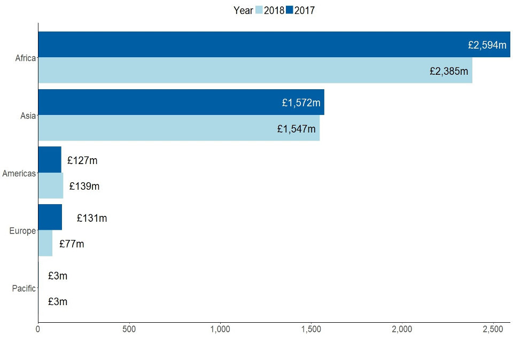Click the dark blue Americas 2017 bar
Screen dimensions: 513x342
click(x=50, y=160)
